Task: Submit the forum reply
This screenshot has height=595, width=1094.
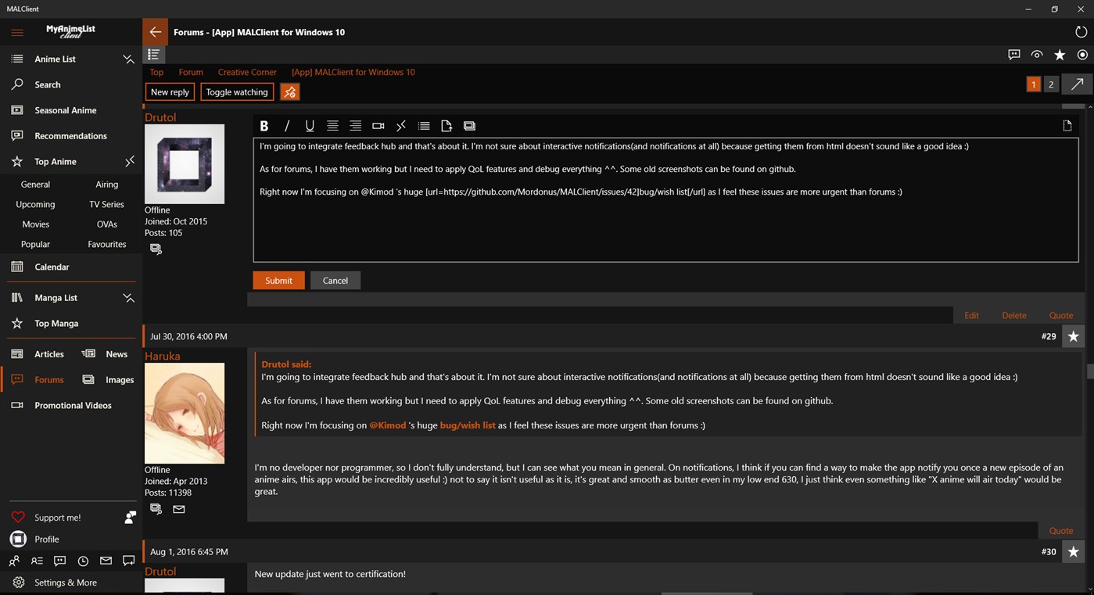Action: point(278,280)
